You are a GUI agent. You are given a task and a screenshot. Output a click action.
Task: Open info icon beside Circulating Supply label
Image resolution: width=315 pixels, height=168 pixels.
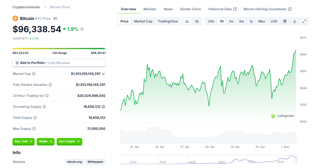coord(44,107)
